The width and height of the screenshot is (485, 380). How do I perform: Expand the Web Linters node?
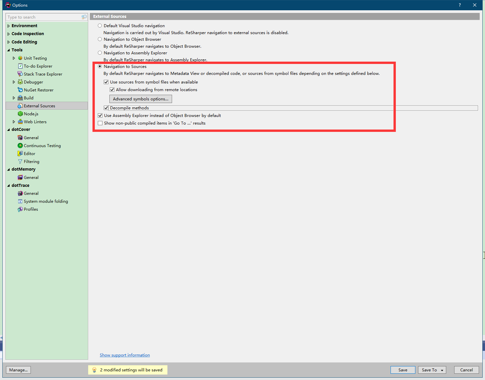click(14, 122)
